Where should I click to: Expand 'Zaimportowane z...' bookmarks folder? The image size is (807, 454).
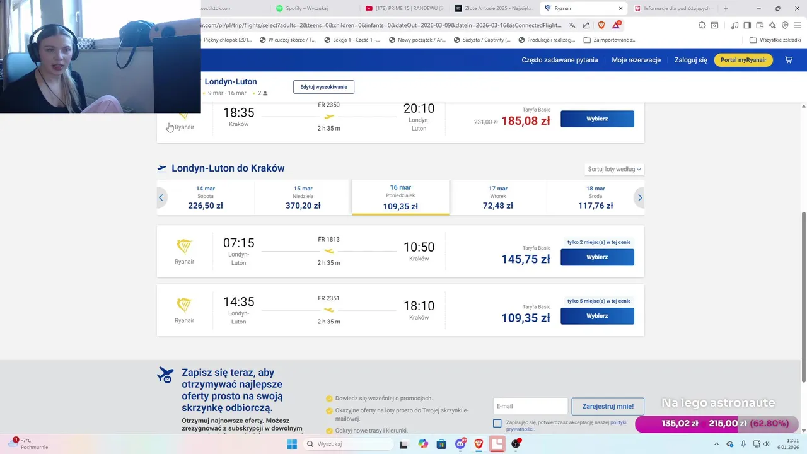[610, 40]
